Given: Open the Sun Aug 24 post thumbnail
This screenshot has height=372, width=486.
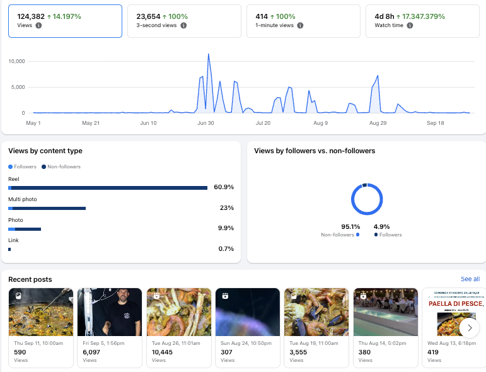Looking at the screenshot, I should [248, 312].
